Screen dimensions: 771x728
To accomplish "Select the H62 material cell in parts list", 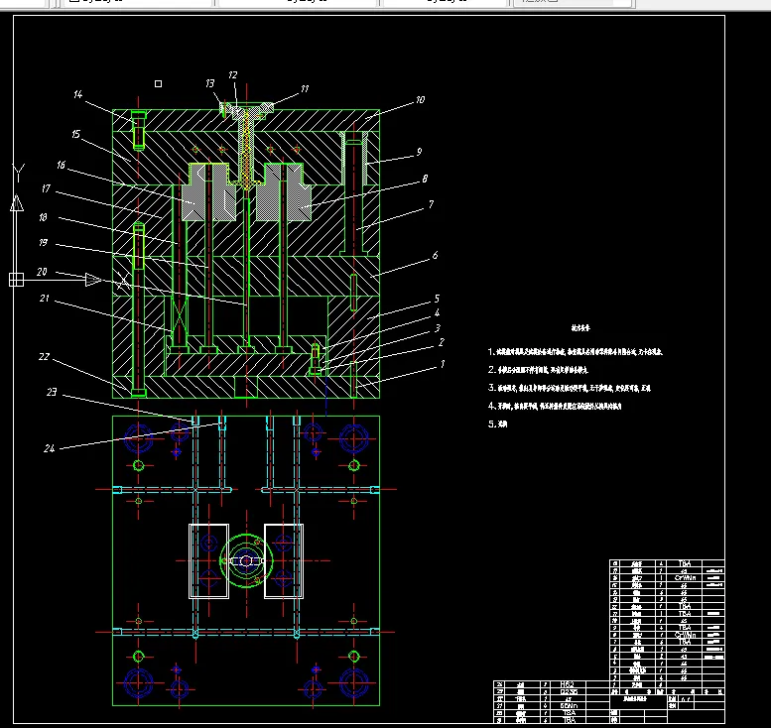I will point(567,684).
